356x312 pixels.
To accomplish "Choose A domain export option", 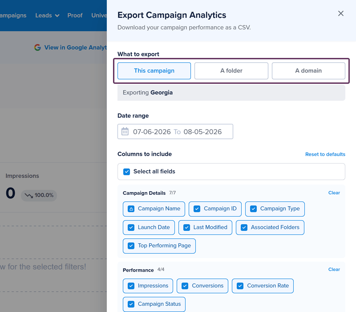I will pyautogui.click(x=308, y=71).
